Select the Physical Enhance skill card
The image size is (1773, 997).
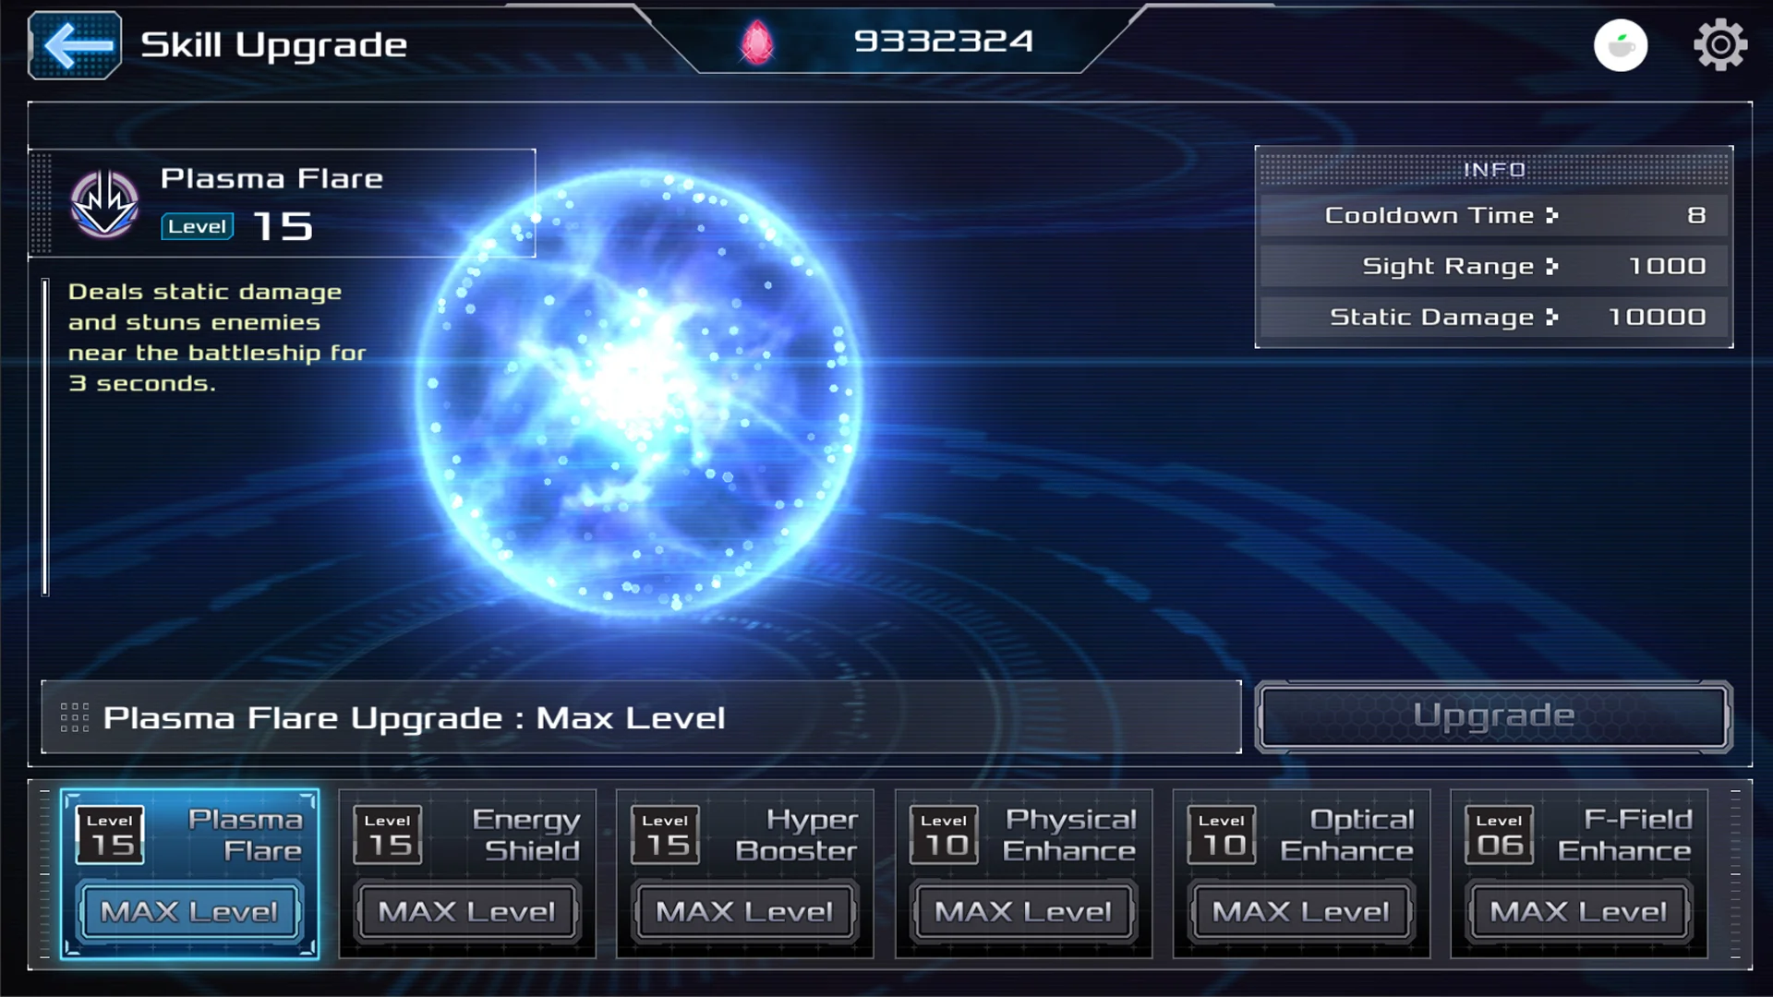click(x=1023, y=873)
